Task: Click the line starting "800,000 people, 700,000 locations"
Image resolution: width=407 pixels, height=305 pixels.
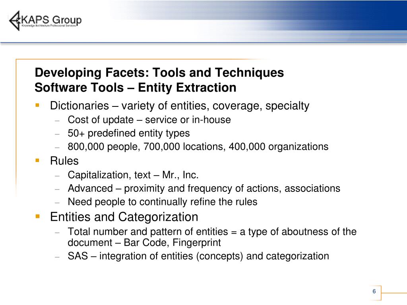Action: [x=198, y=147]
